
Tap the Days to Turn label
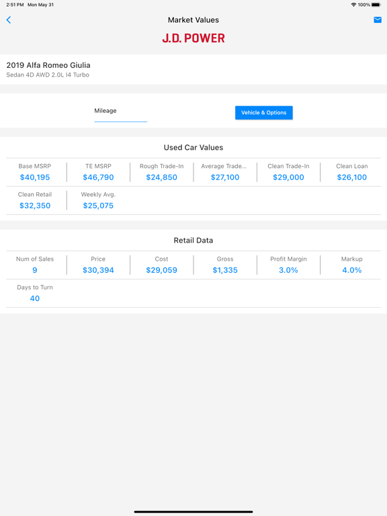click(x=35, y=288)
